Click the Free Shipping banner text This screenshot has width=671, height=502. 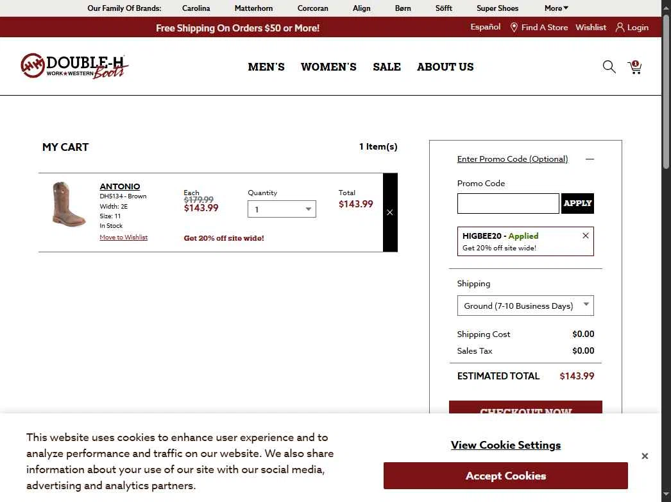click(x=237, y=28)
